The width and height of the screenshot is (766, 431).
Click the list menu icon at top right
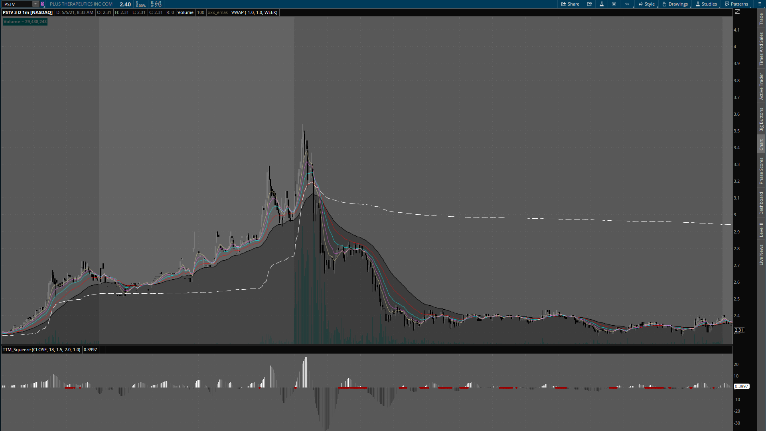(x=759, y=4)
